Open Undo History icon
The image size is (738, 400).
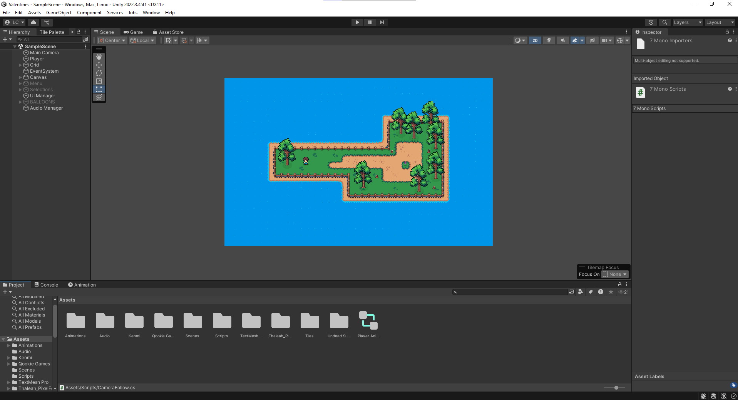pyautogui.click(x=651, y=22)
